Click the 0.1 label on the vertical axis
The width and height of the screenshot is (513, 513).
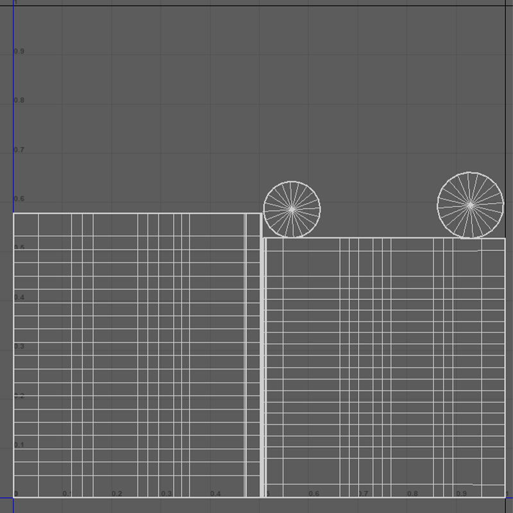(19, 445)
